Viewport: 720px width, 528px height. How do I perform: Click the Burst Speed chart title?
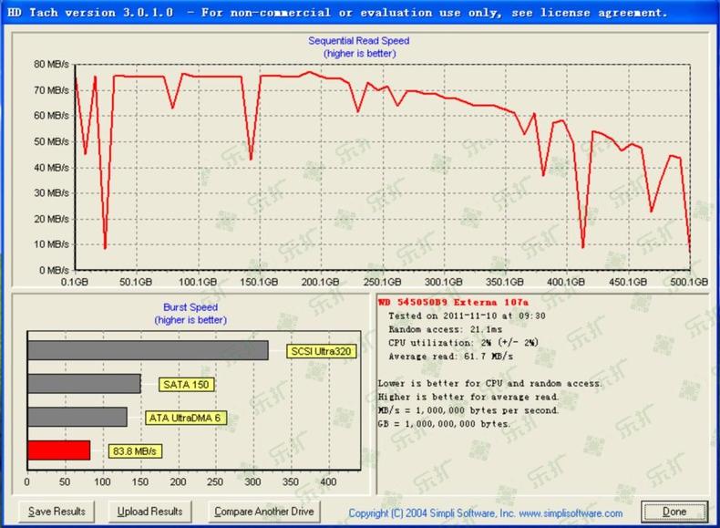(x=190, y=307)
